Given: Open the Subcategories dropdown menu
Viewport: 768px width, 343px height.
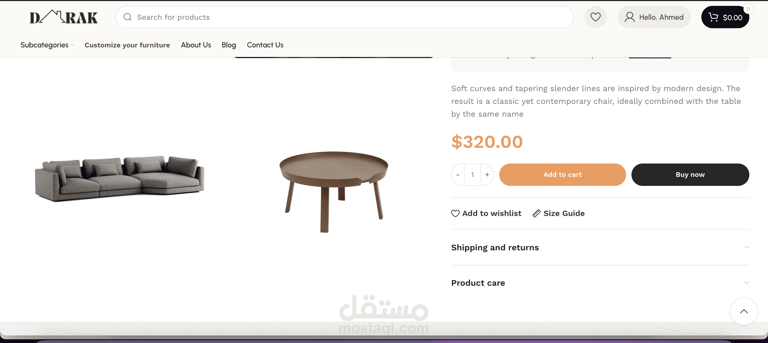Looking at the screenshot, I should tap(47, 45).
